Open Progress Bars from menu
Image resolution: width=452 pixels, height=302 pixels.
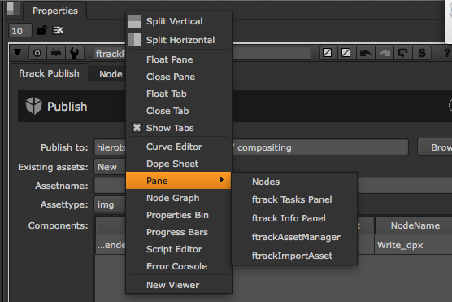pyautogui.click(x=179, y=232)
